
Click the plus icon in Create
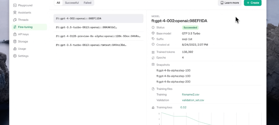coord(248,3)
